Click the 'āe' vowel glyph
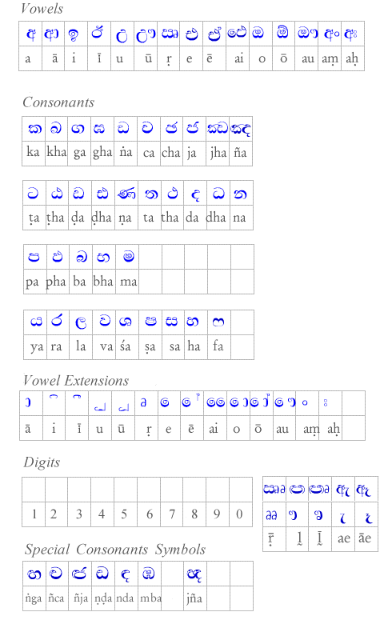Screen dimensions: 384x640 (x=364, y=490)
